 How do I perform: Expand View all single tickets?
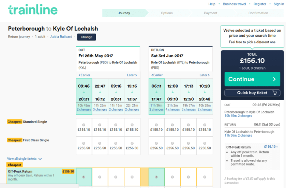click(25, 159)
